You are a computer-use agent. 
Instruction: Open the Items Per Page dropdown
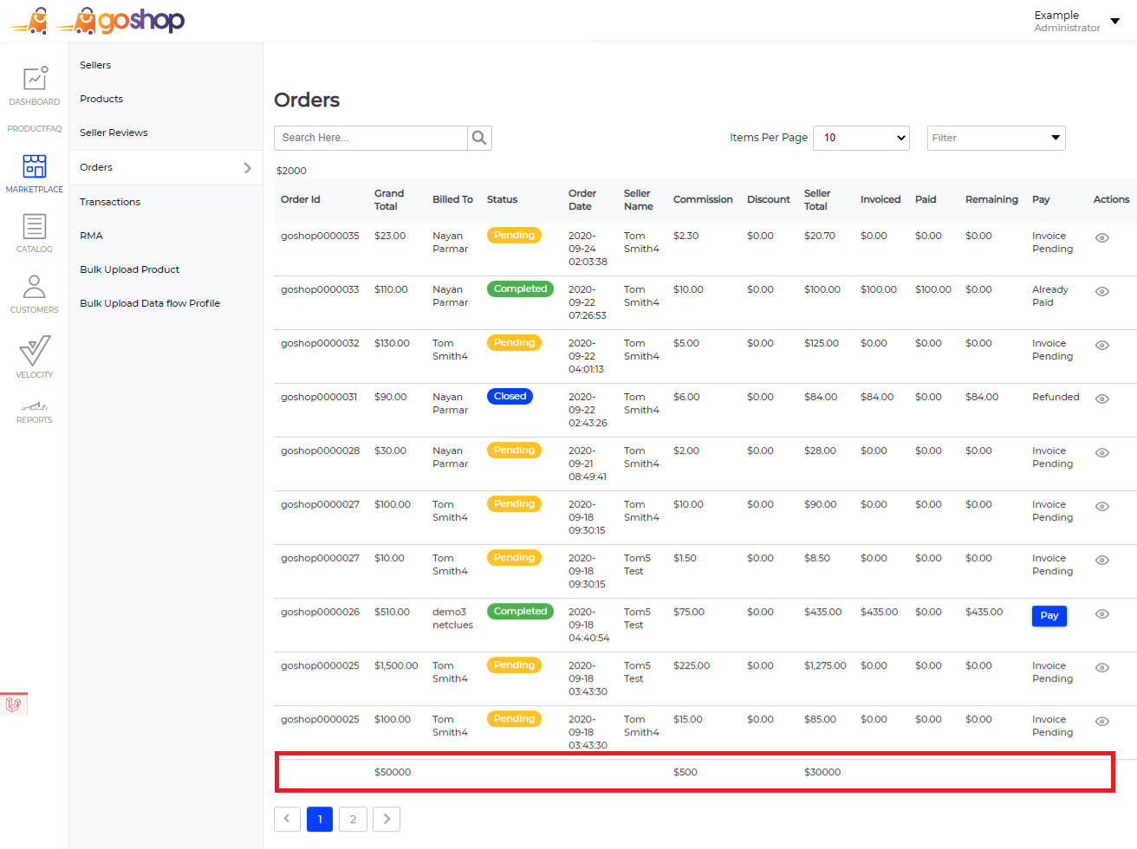point(861,138)
